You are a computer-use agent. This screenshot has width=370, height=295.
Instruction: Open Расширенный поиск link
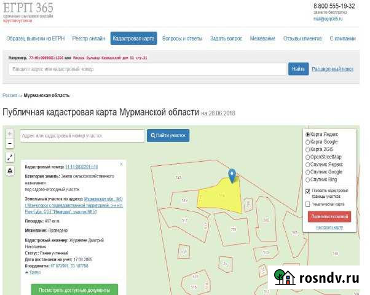pos(333,69)
